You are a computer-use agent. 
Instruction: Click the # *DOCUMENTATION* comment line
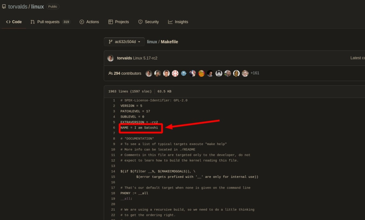137,139
